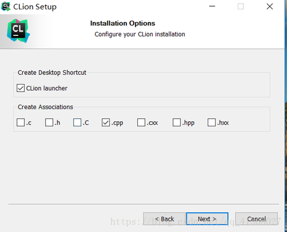Check the .hpp association box
Image resolution: width=287 pixels, height=232 pixels.
tap(177, 122)
